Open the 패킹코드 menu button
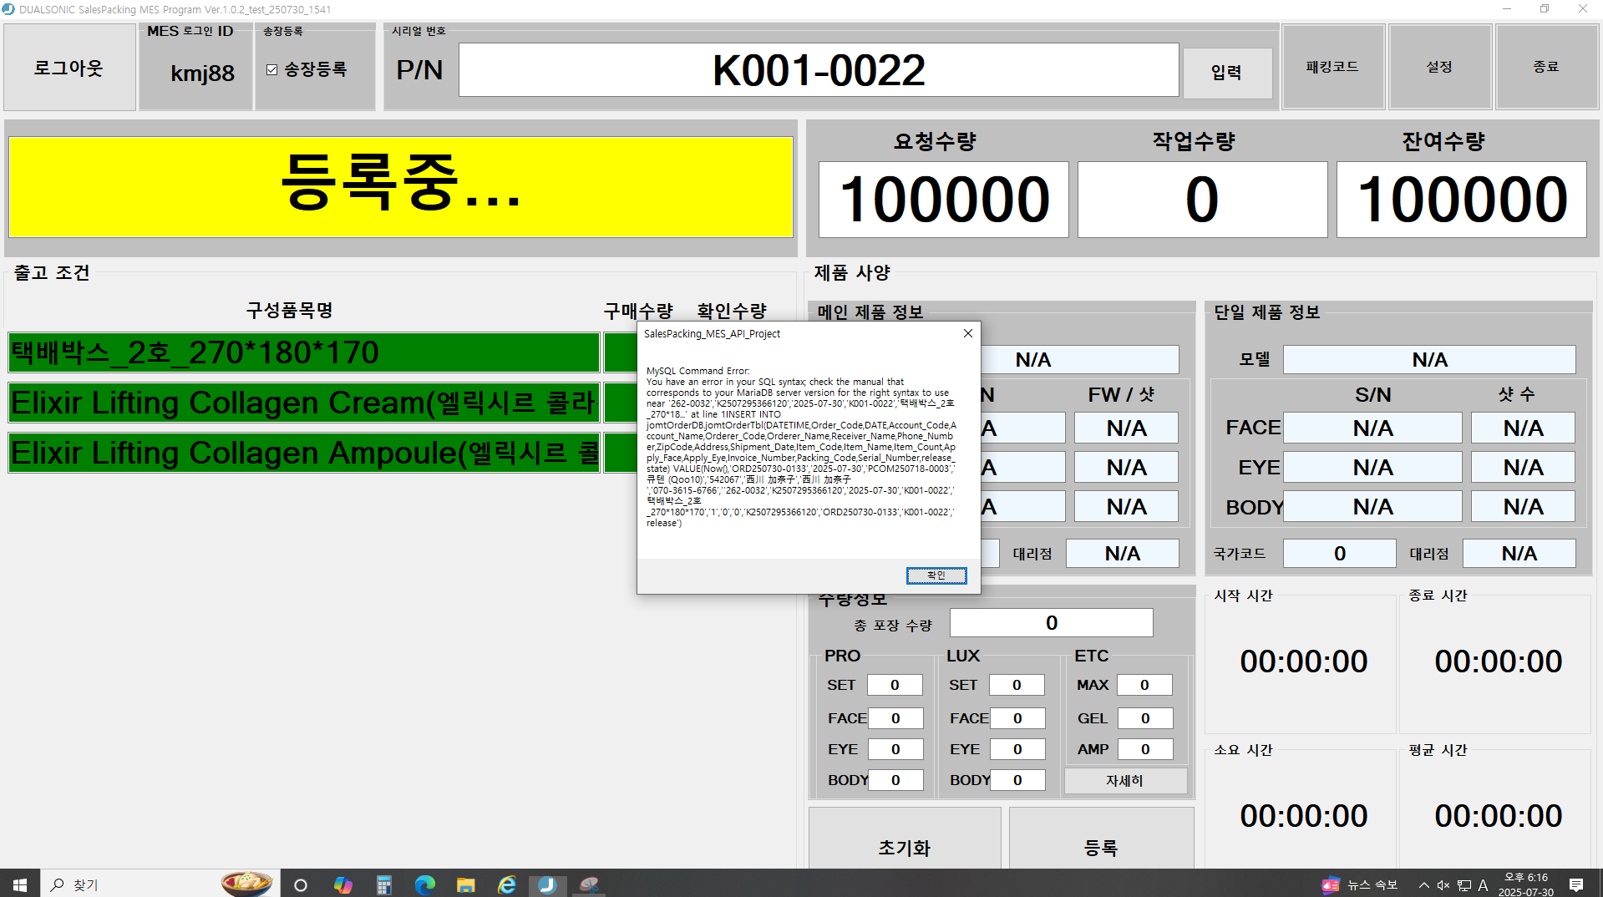 1332,67
